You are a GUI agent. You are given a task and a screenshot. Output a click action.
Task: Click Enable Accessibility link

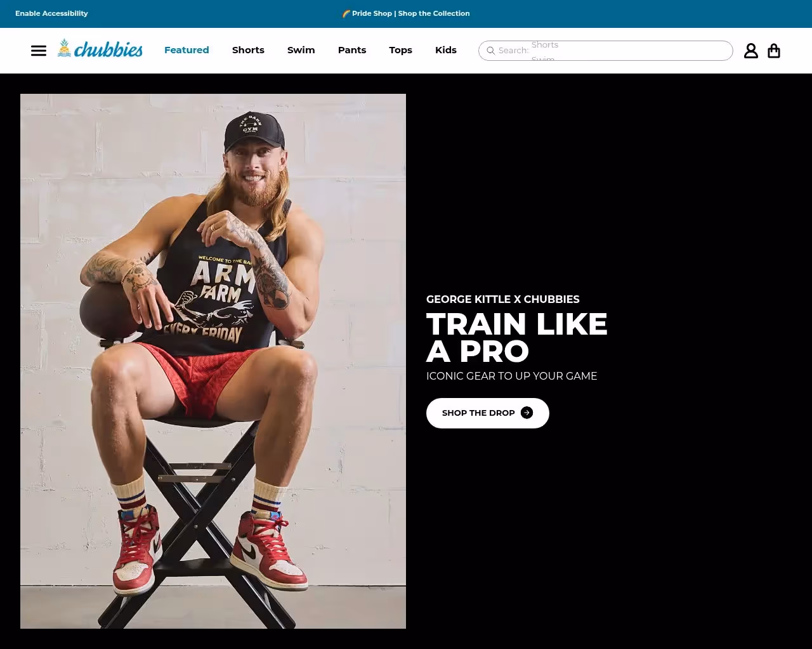51,13
